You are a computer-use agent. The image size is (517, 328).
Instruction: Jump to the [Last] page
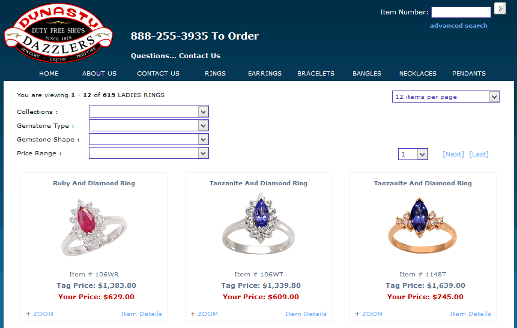(x=479, y=154)
